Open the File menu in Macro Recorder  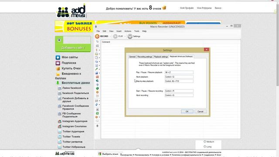point(98,31)
